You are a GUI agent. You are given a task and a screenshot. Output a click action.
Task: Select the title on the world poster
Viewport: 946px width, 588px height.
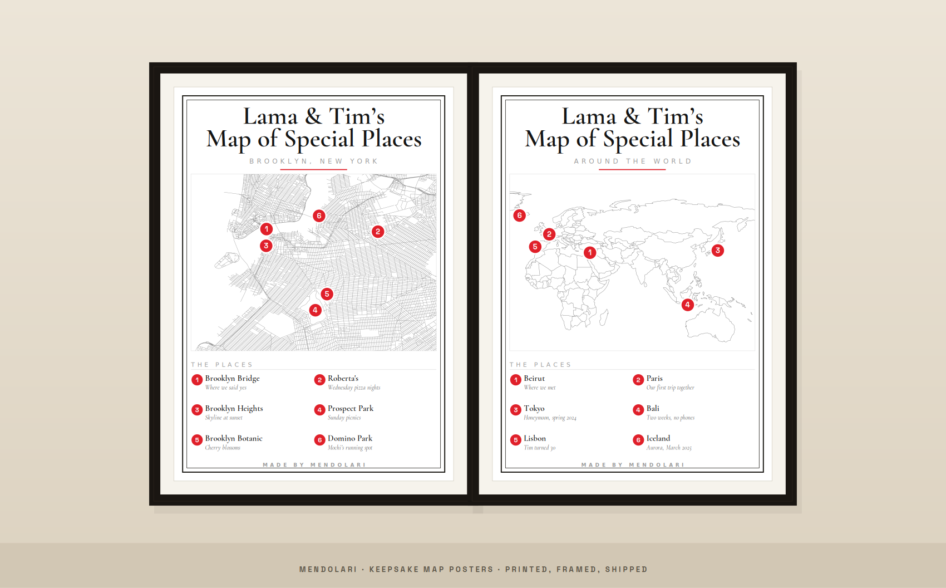[x=633, y=128]
